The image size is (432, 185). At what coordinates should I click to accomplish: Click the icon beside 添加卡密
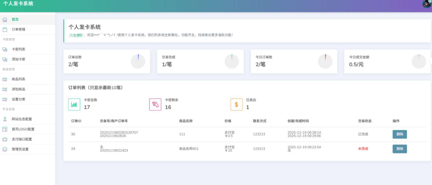pos(5,59)
